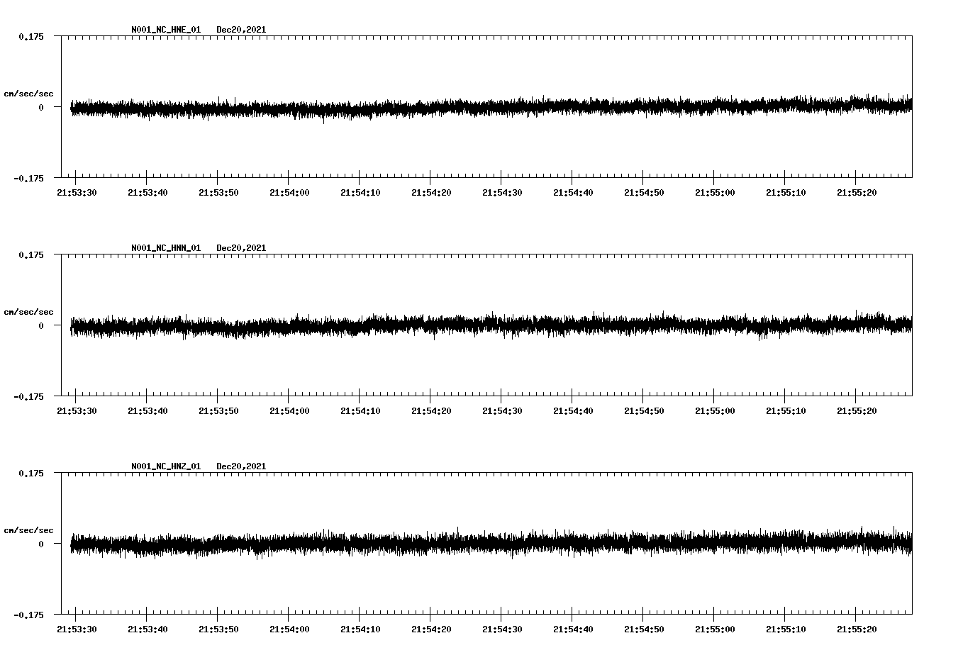Click the 21:53:50 time label under HNZ plot

(218, 629)
